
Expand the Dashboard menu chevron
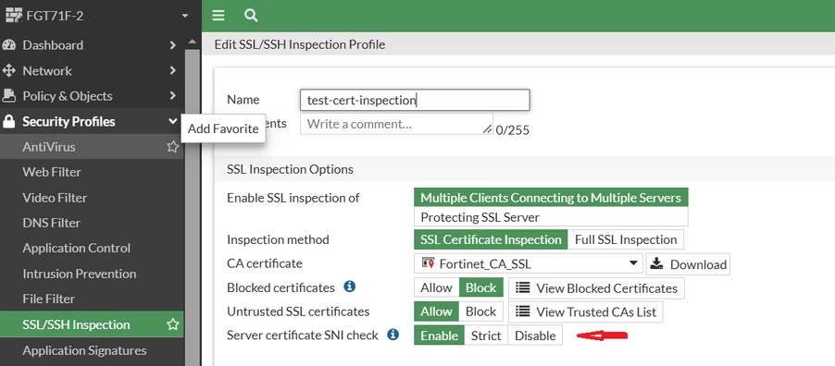[172, 44]
